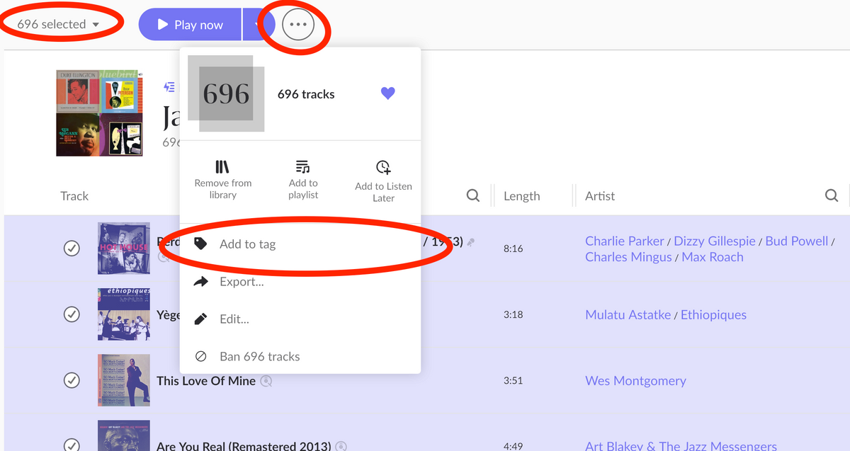Screen dimensions: 850x451
Task: Click the search icon in Artist column header
Action: [x=832, y=195]
